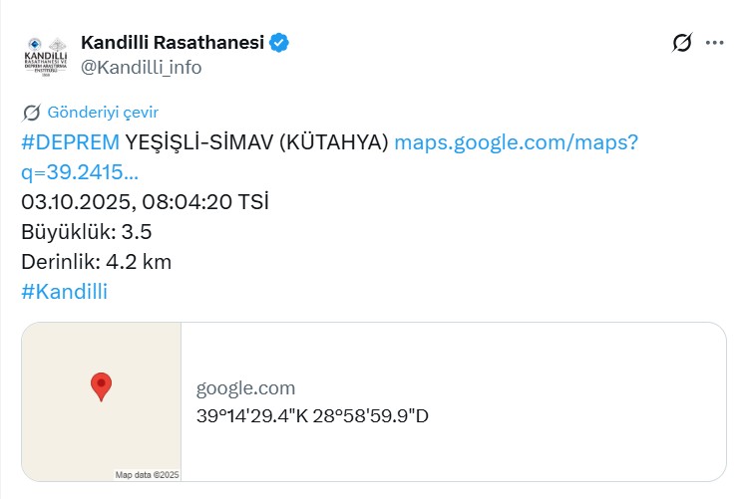This screenshot has width=746, height=499.
Task: Click the google.com card domain text
Action: 245,388
